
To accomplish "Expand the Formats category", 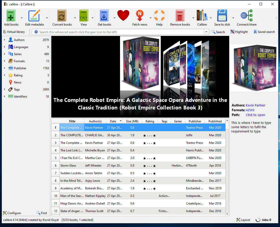I will tap(5, 61).
